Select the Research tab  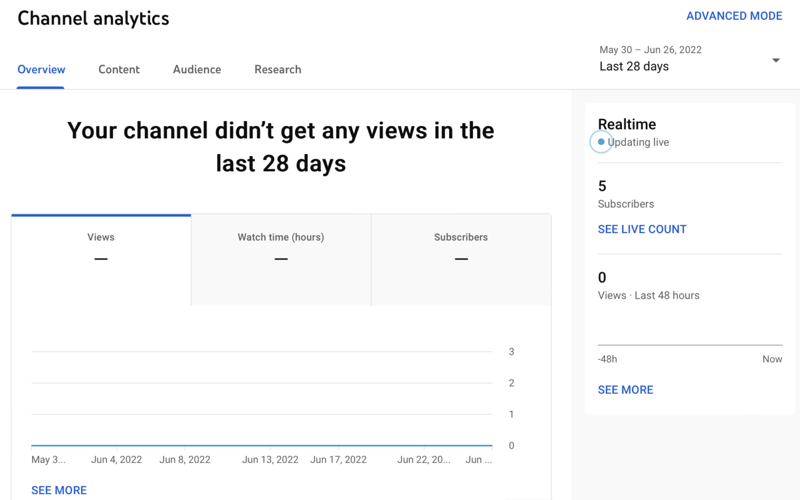click(x=278, y=69)
